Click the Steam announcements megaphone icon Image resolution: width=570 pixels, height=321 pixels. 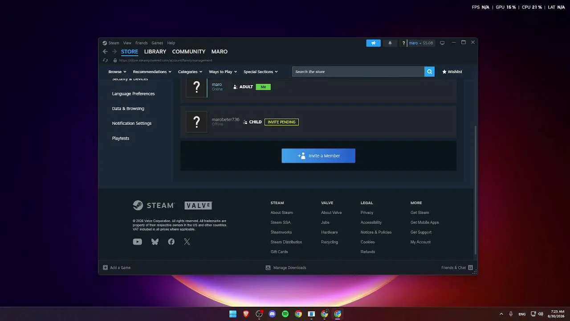point(373,43)
